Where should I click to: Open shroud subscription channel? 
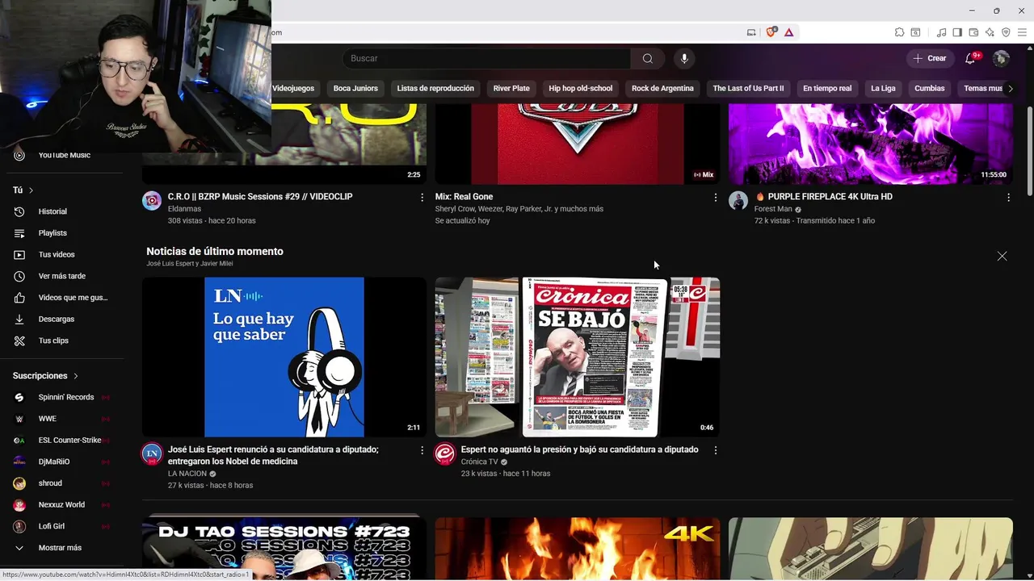(62, 483)
